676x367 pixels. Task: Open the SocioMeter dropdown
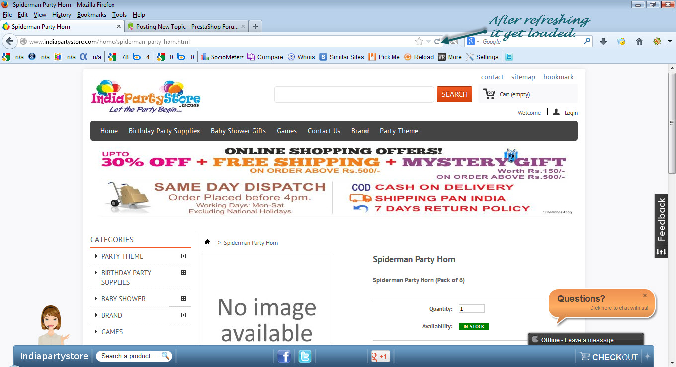[222, 57]
